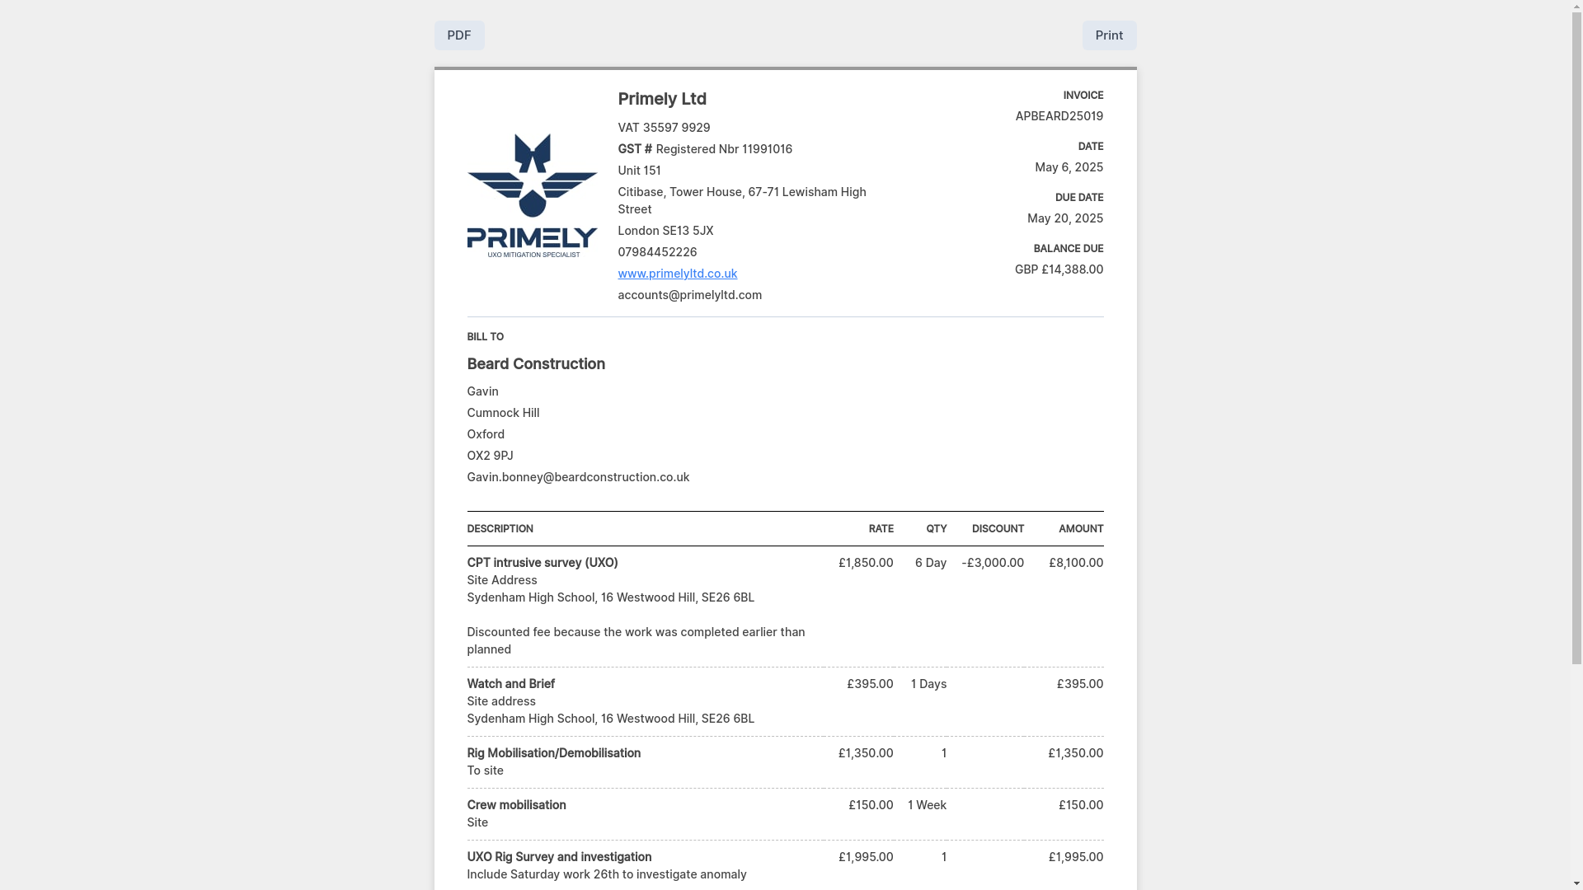Select phone number 07984452226

point(658,252)
